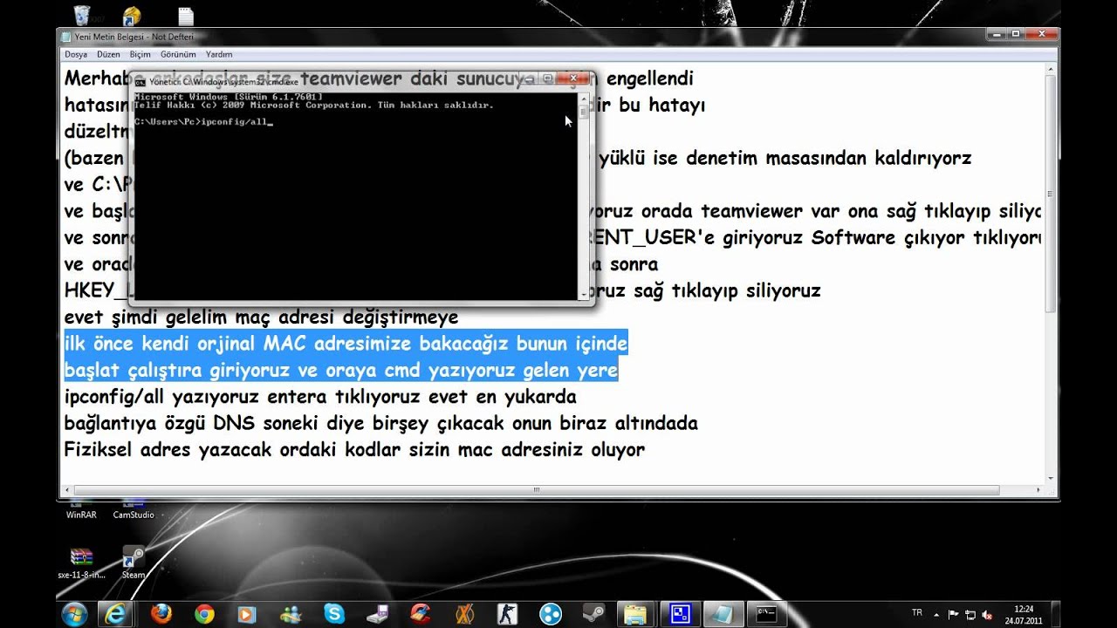
Task: Click the cmd window scrollbar down arrow
Action: pos(583,294)
